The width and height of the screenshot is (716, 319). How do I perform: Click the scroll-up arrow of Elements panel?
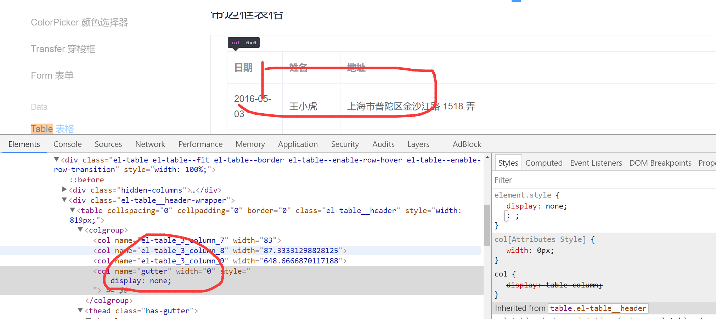[x=487, y=157]
